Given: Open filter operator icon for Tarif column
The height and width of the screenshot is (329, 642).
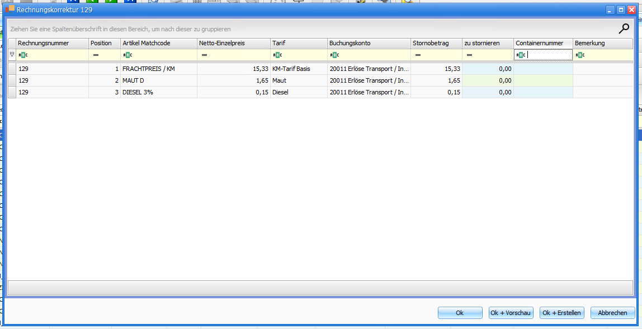Looking at the screenshot, I should 277,55.
